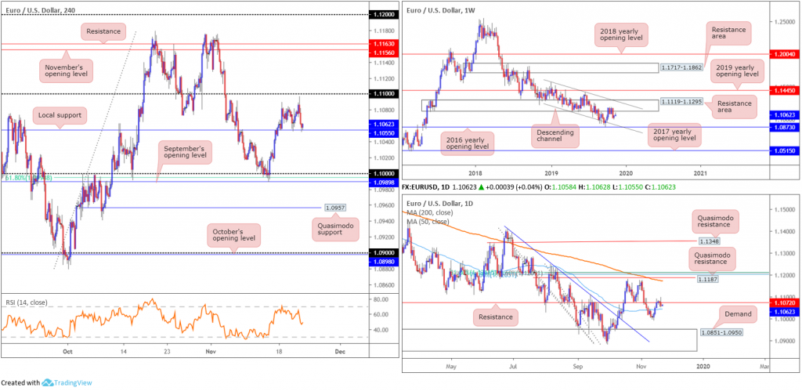Select the 1.0957 price label

tap(334, 208)
